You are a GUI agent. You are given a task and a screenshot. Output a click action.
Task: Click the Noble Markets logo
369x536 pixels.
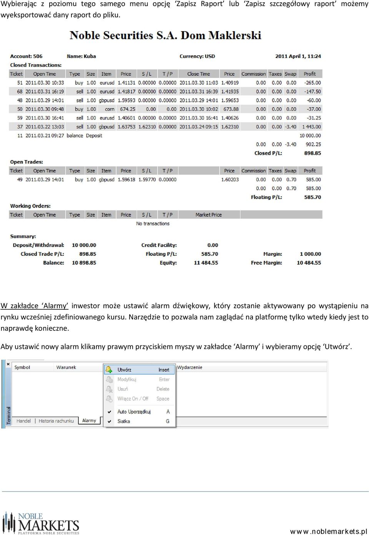click(x=41, y=523)
